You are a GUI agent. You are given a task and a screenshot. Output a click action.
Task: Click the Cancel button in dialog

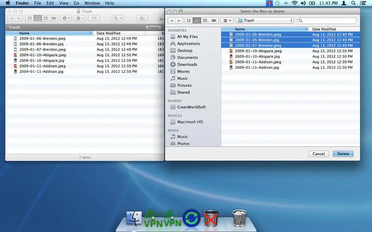(319, 154)
